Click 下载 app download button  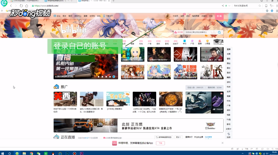click(160, 143)
